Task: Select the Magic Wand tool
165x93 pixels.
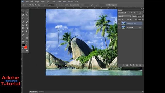Action: [x=27, y=15]
